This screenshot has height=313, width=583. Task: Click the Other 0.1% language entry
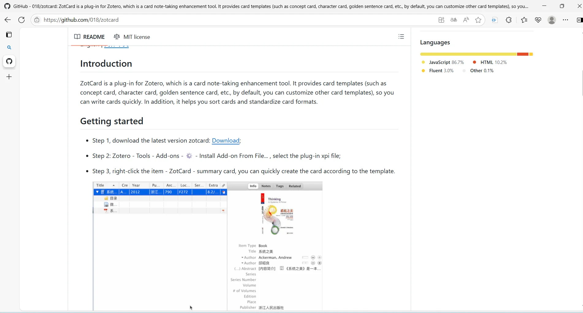pos(478,71)
